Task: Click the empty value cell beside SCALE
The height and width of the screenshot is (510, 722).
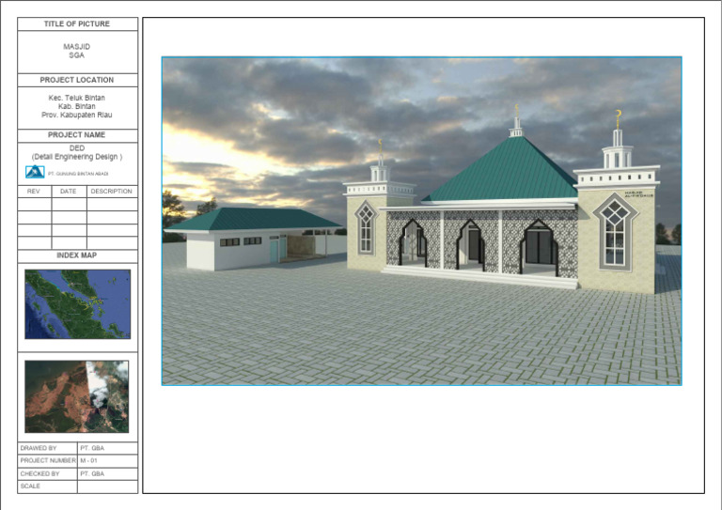Action: tap(107, 487)
